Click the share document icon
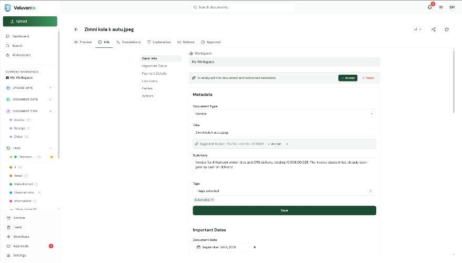462x263 pixels. [x=434, y=29]
